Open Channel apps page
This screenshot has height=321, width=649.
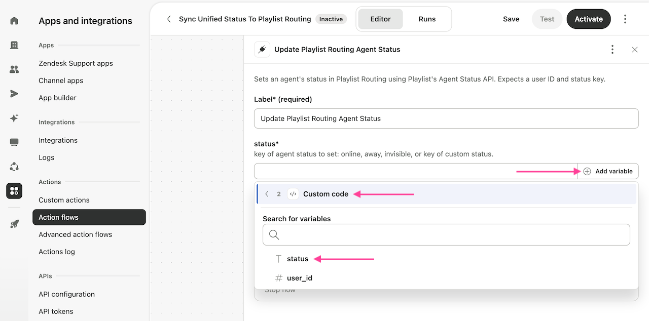[x=61, y=81]
